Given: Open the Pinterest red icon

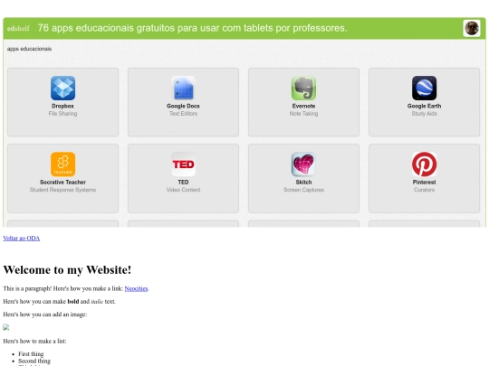Looking at the screenshot, I should tap(424, 164).
